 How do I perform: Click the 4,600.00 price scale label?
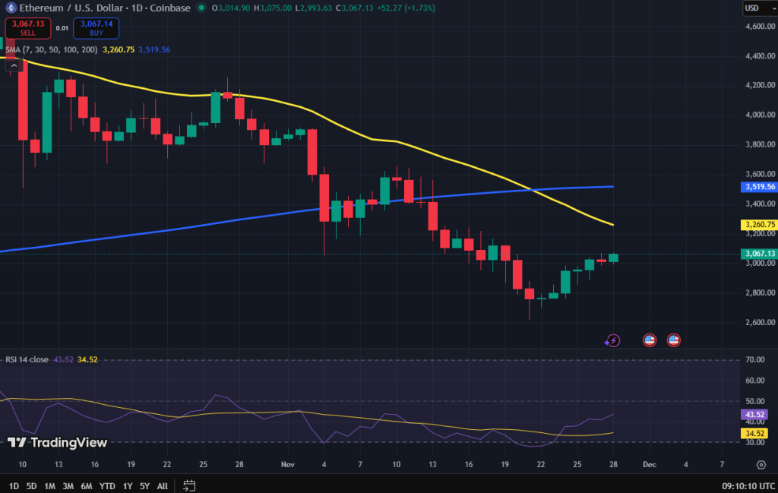click(760, 27)
